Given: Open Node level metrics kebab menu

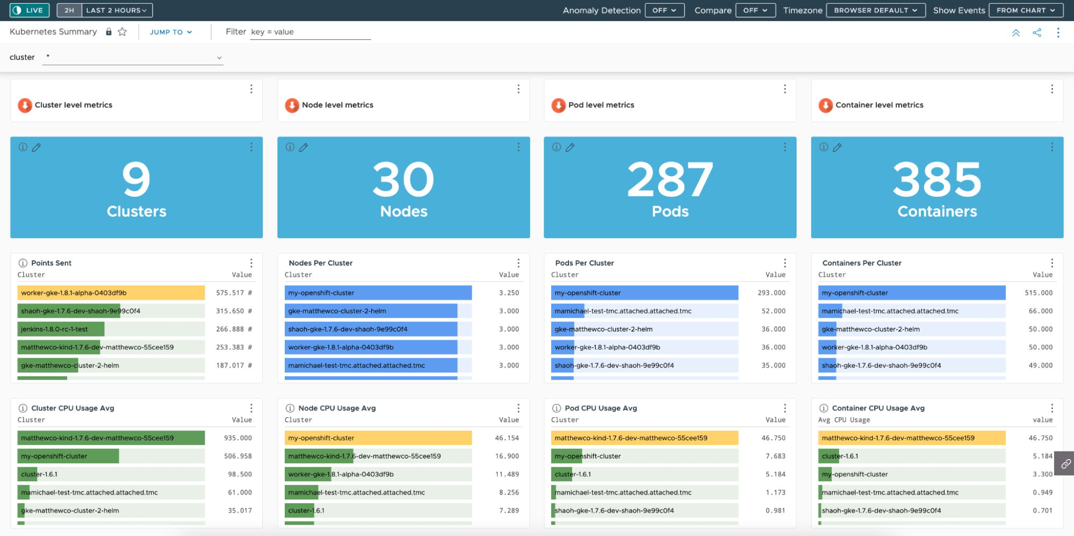Looking at the screenshot, I should tap(518, 89).
